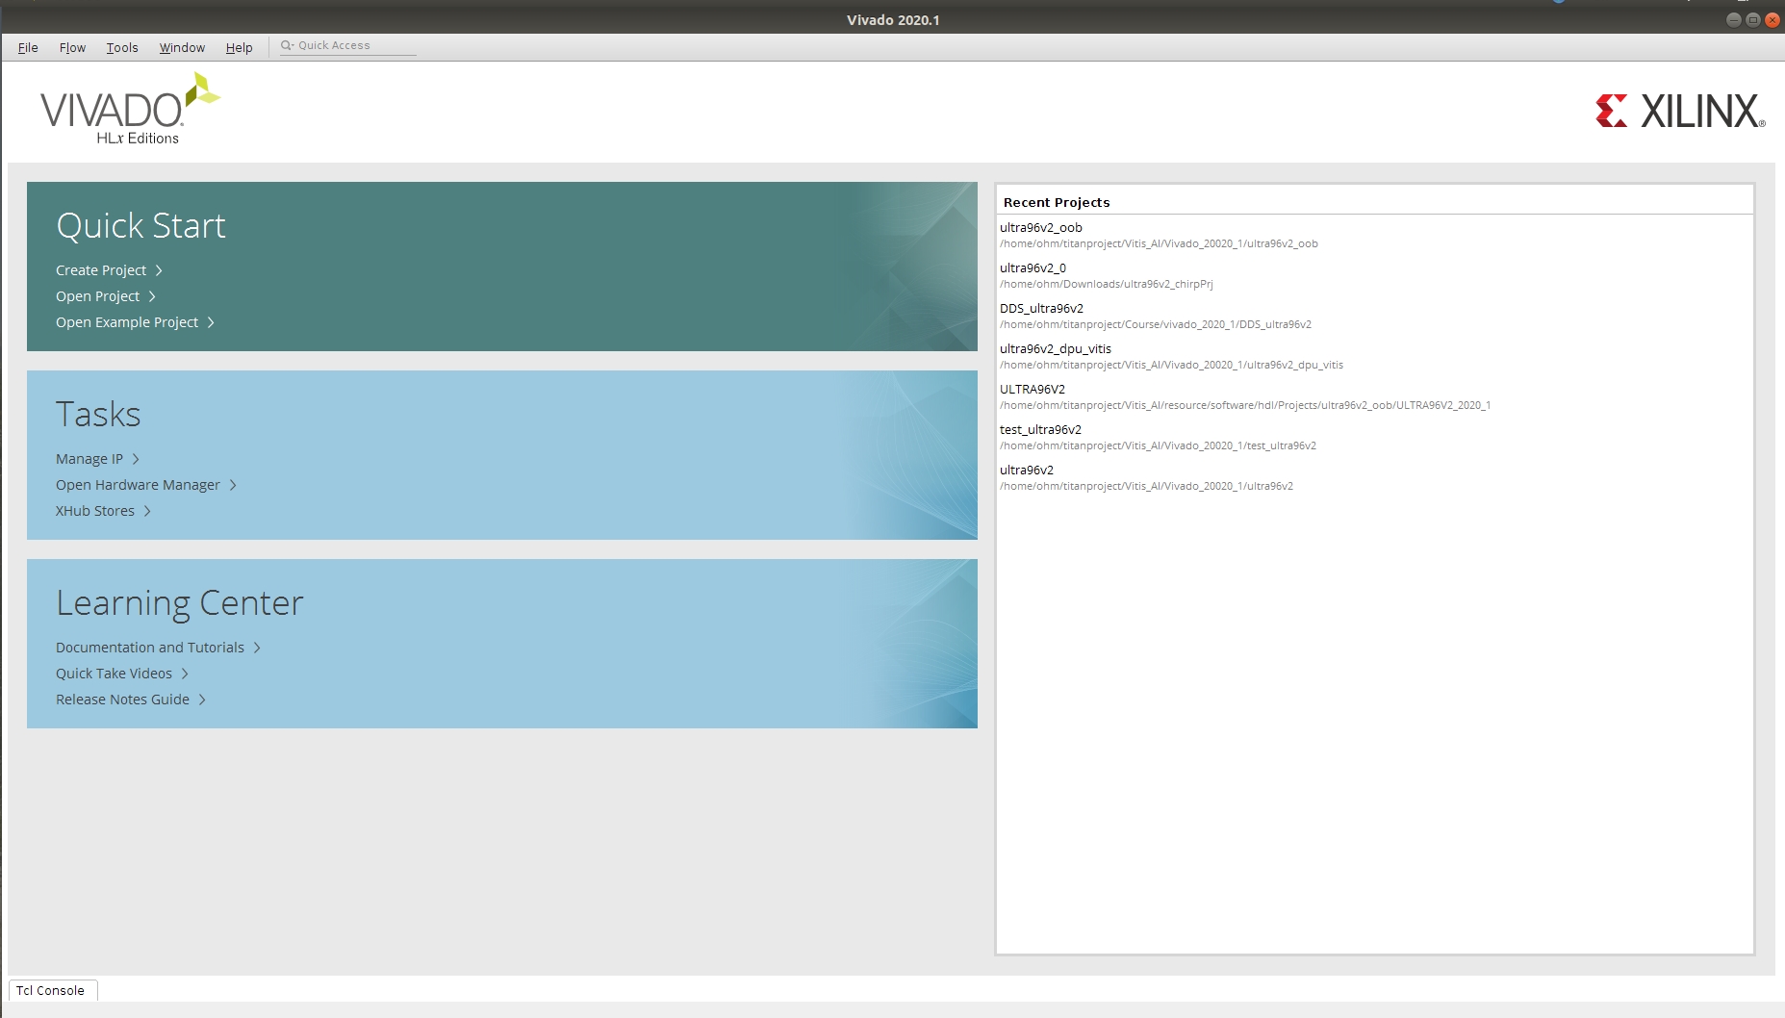Click chevron arrow next to Create Project

click(159, 270)
